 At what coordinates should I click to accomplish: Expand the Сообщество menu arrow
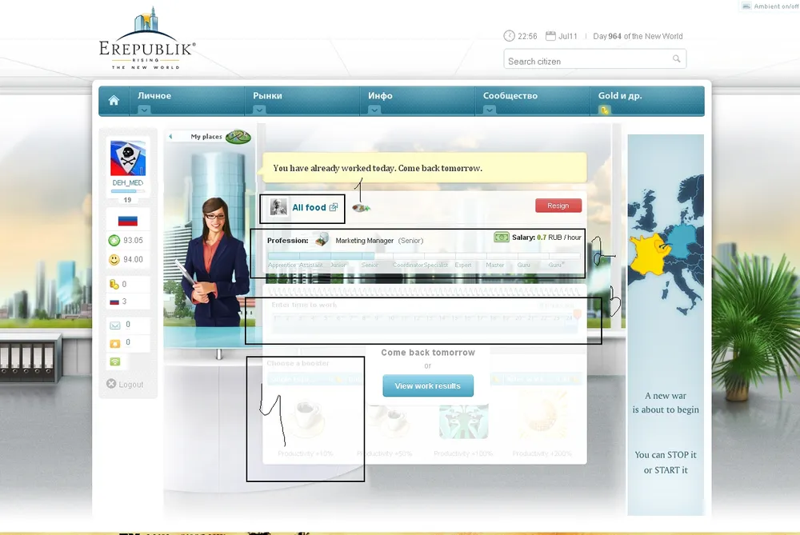click(x=490, y=110)
